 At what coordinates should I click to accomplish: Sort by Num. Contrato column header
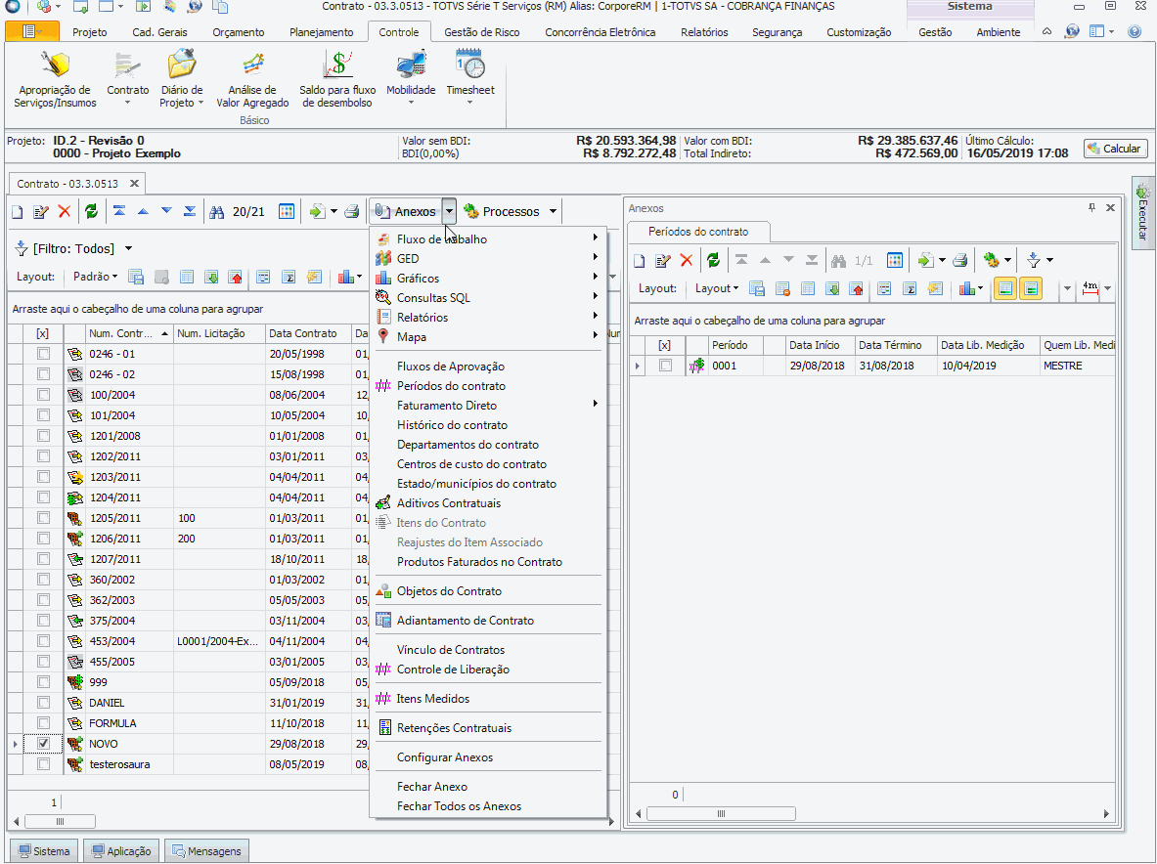coord(129,333)
